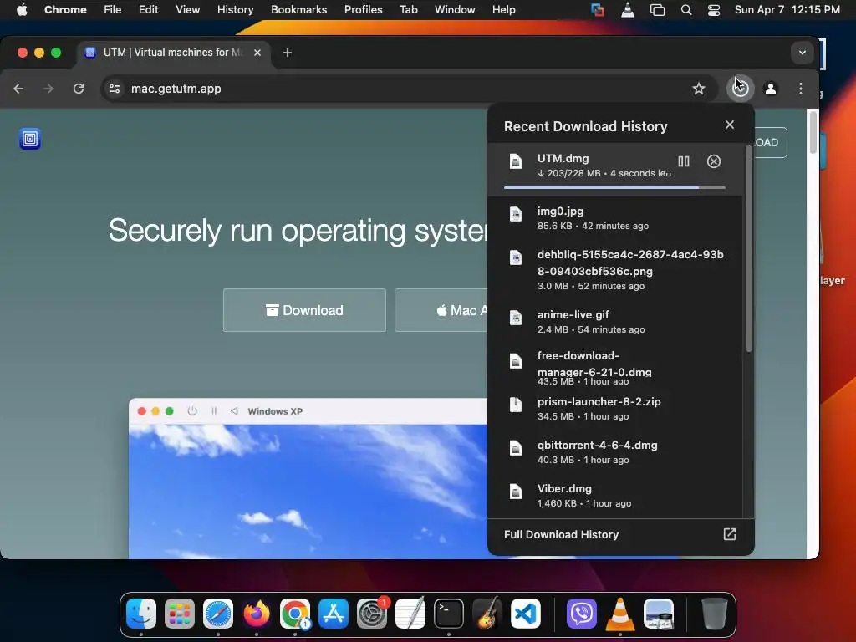Close the UTM Virtual machines tab

tap(257, 53)
